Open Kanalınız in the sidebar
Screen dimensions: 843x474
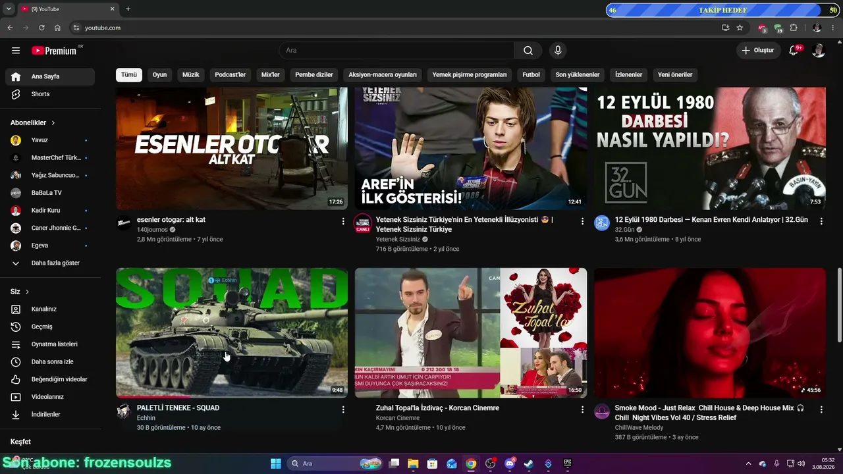click(50, 309)
